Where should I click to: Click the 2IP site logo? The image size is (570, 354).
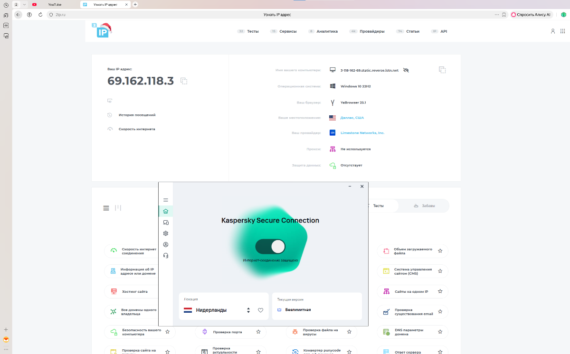click(x=101, y=30)
